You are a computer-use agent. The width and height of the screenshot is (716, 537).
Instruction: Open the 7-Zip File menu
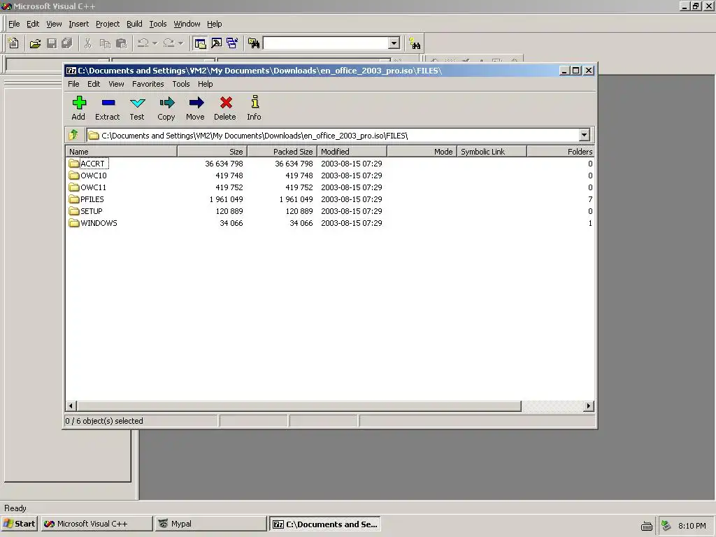(x=73, y=84)
